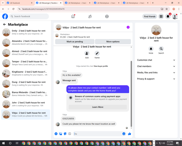Open the Home feed icon

73,16
